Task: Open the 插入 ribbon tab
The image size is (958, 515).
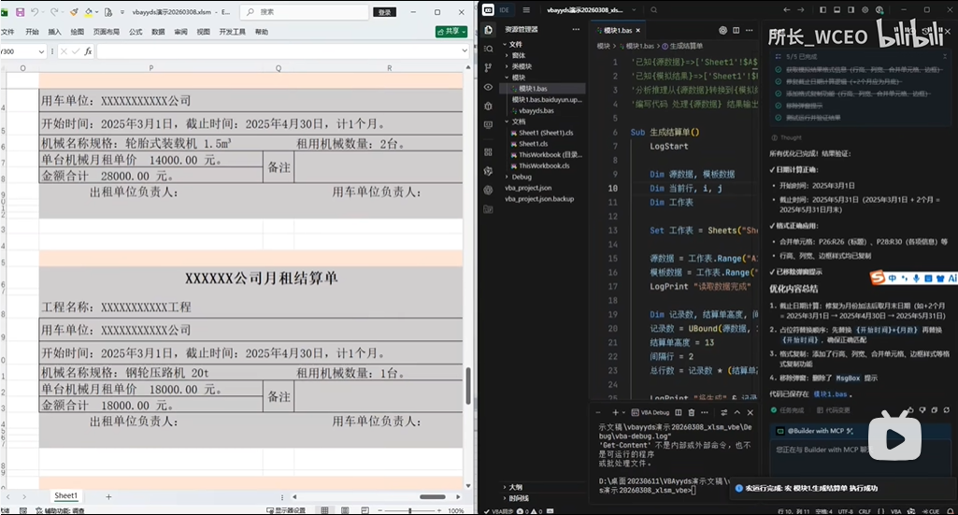Action: click(54, 32)
